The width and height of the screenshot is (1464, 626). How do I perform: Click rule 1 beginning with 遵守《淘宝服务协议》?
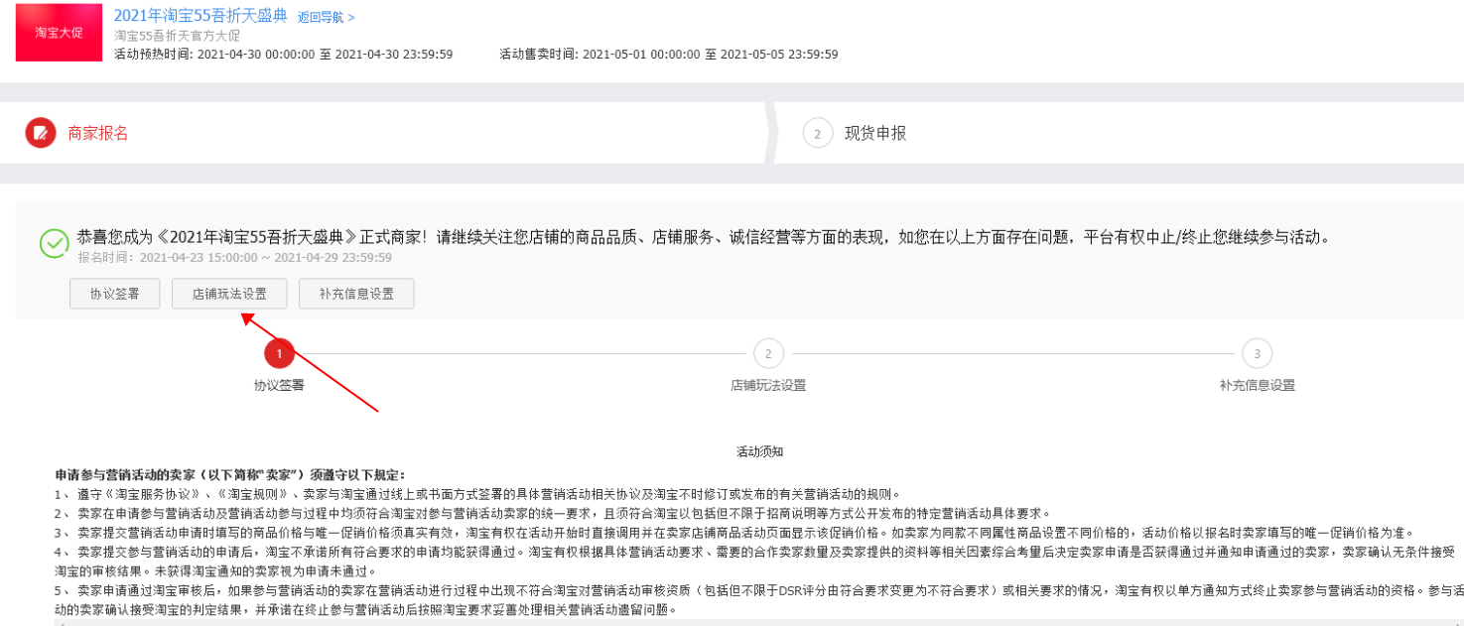477,494
